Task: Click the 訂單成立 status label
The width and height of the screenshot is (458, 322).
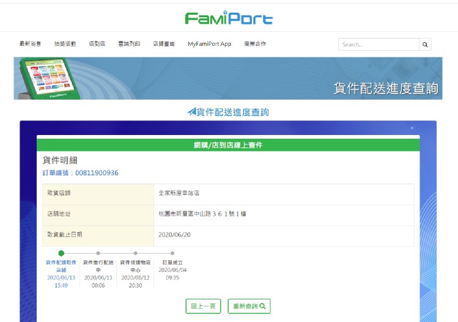Action: pyautogui.click(x=172, y=263)
